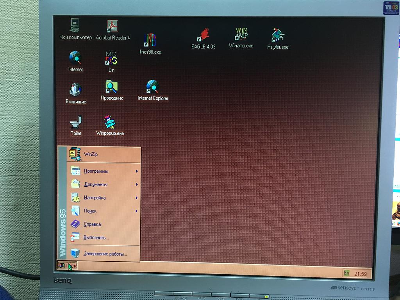The width and height of the screenshot is (400, 300).
Task: Expand the Документы submenu
Action: coord(96,184)
